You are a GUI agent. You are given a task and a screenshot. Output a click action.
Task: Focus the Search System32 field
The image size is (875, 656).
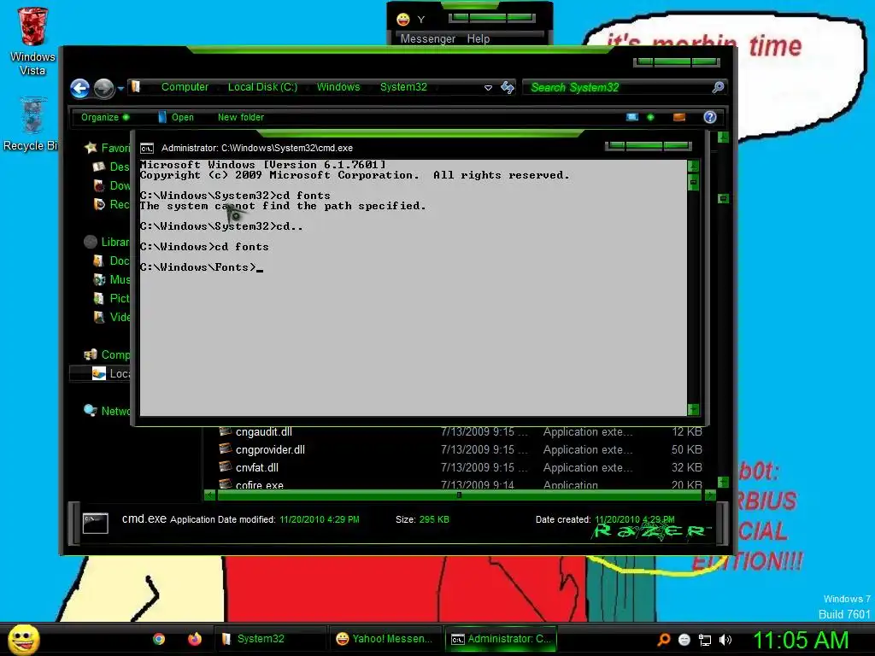coord(617,88)
